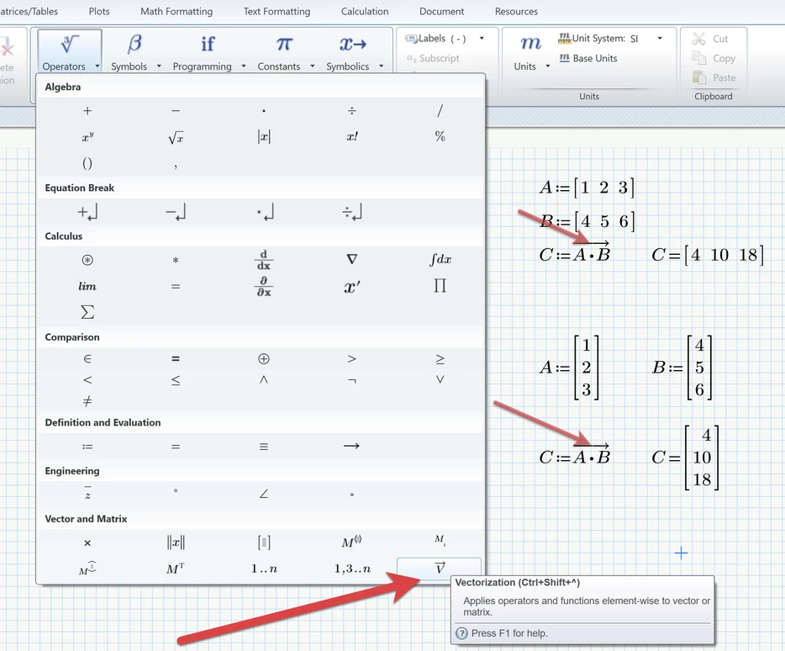This screenshot has width=785, height=651.
Task: Insert the not equal operator
Action: (87, 401)
